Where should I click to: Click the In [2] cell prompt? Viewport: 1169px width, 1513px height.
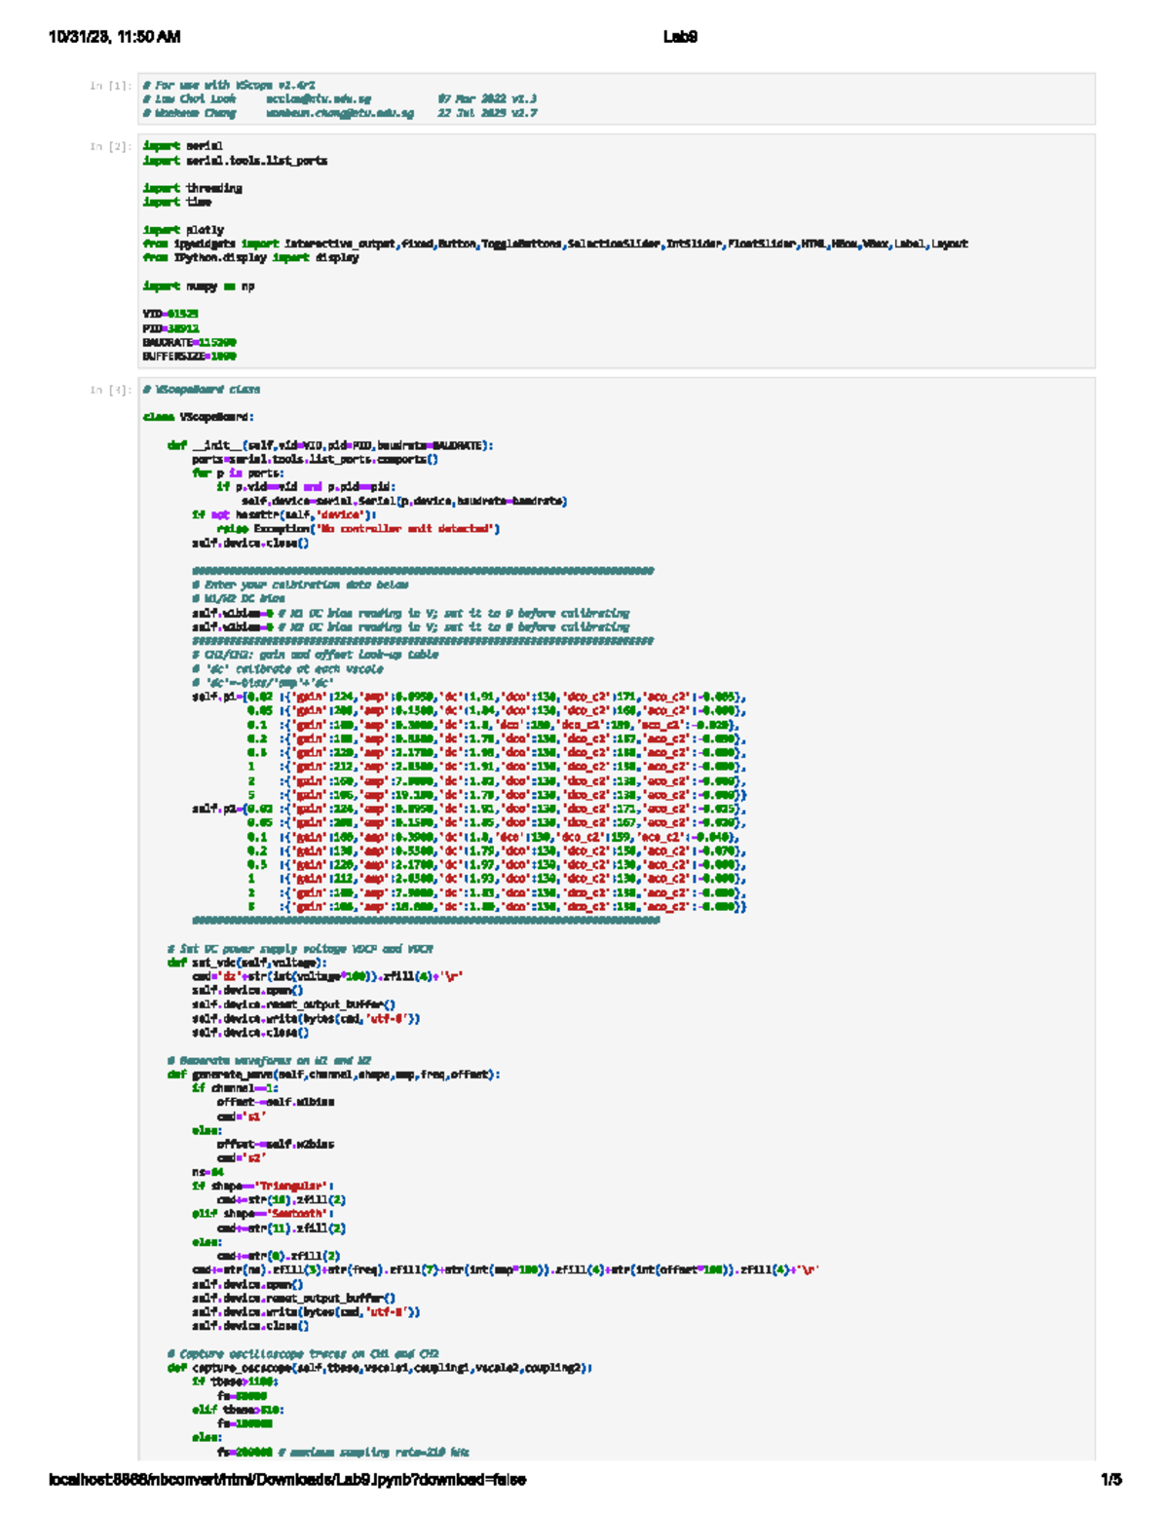[x=110, y=146]
